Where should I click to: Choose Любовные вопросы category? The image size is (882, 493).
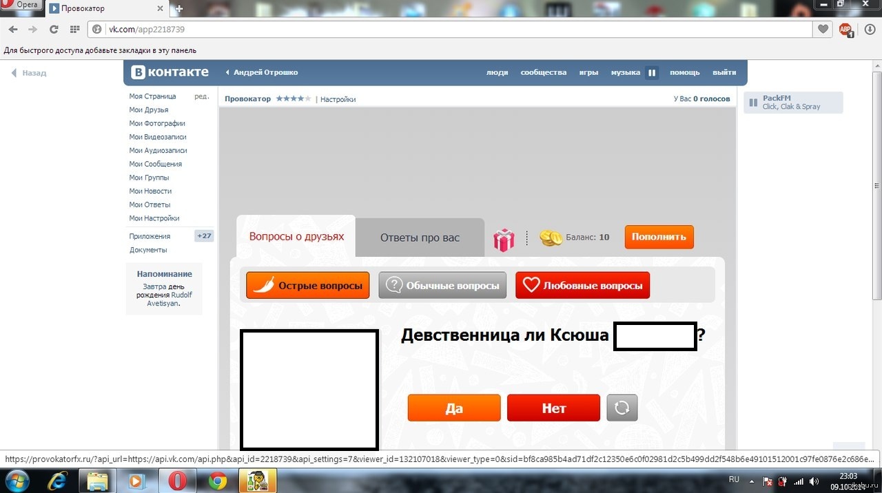(x=582, y=285)
